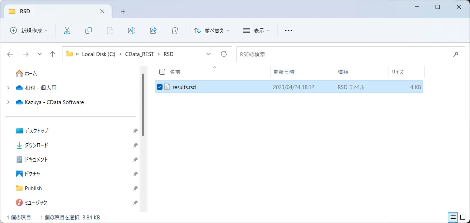This screenshot has height=223, width=470.
Task: Open the 新規作成 new item menu
Action: [29, 31]
